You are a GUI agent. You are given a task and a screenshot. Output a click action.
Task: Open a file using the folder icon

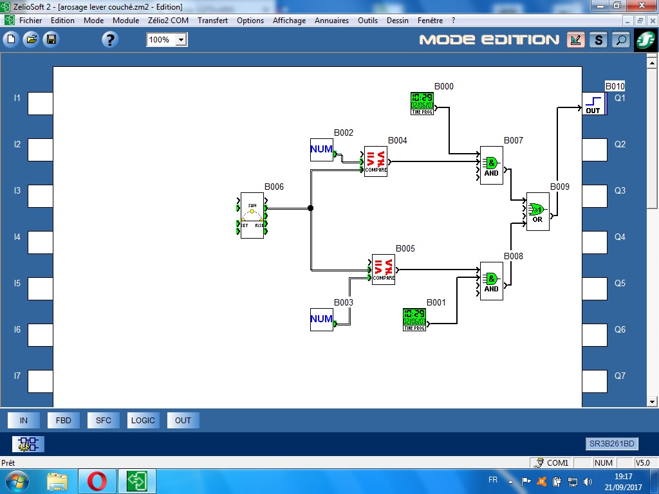[30, 40]
